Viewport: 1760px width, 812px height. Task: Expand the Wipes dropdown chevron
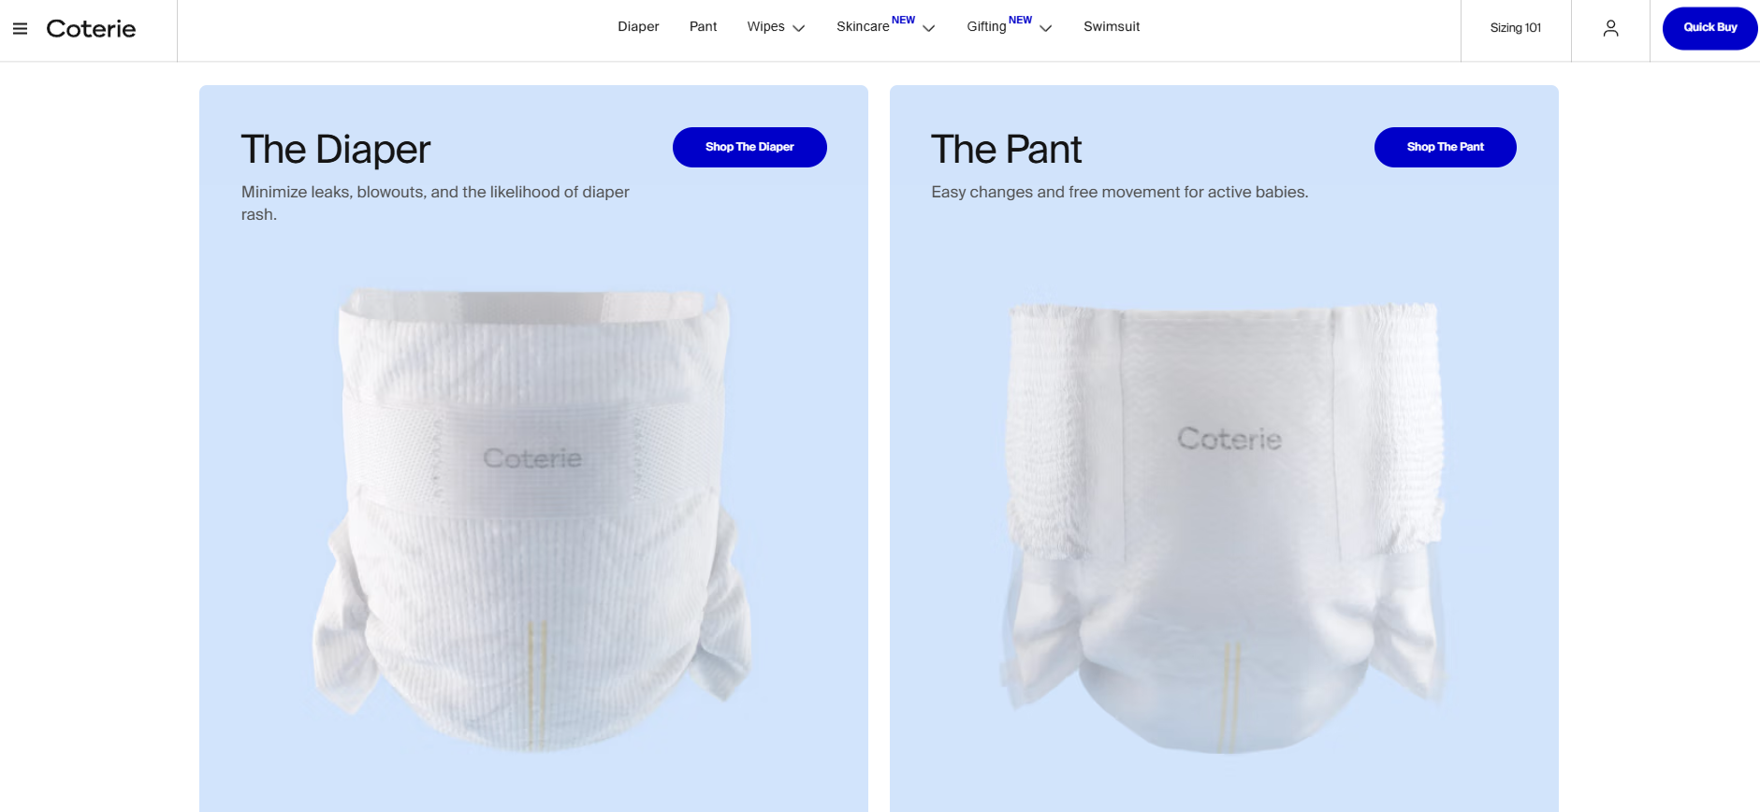click(x=799, y=28)
